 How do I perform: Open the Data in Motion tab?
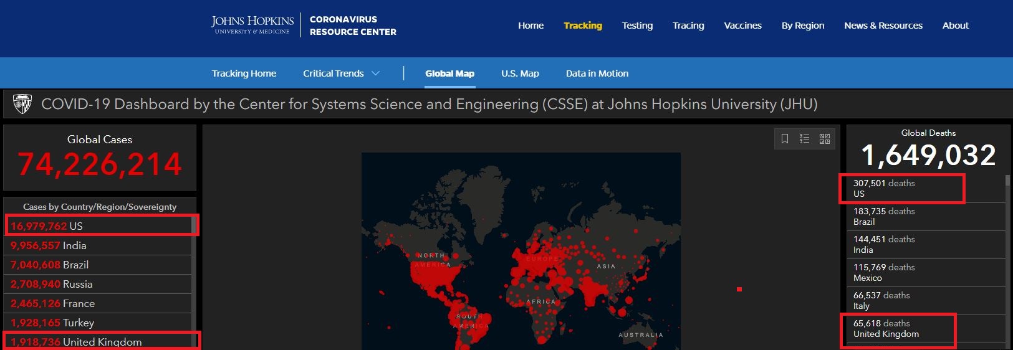[597, 73]
